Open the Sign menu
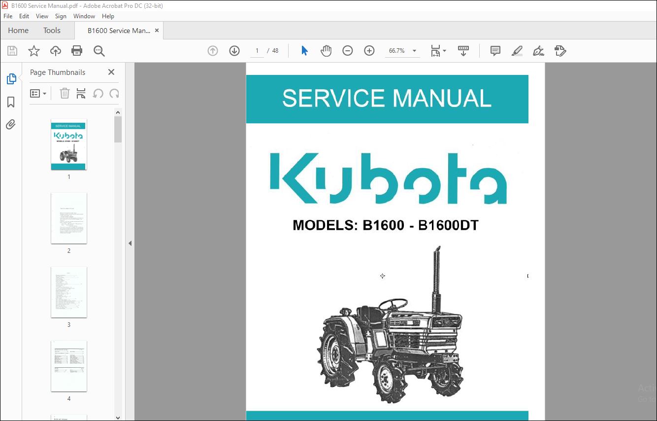Image resolution: width=657 pixels, height=421 pixels. (x=61, y=16)
